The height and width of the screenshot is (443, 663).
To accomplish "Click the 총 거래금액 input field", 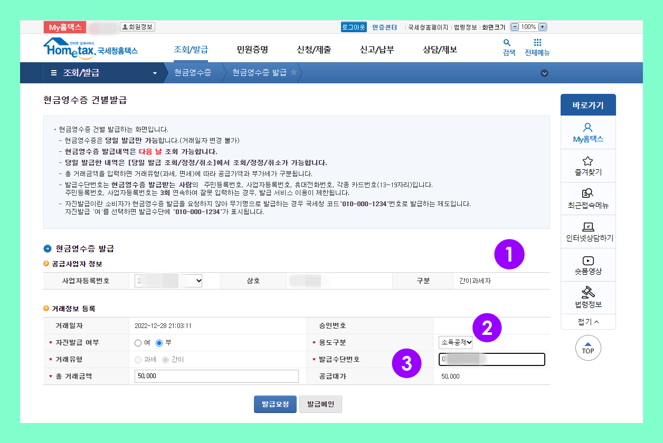I will click(216, 376).
